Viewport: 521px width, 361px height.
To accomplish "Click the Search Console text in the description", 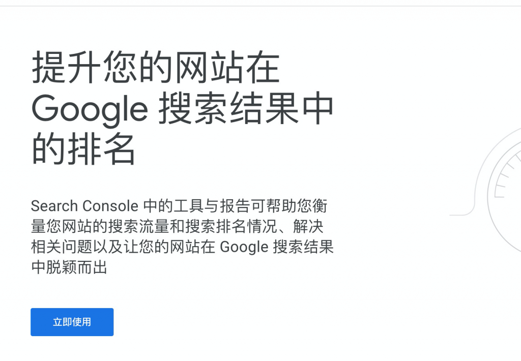I will (x=84, y=206).
